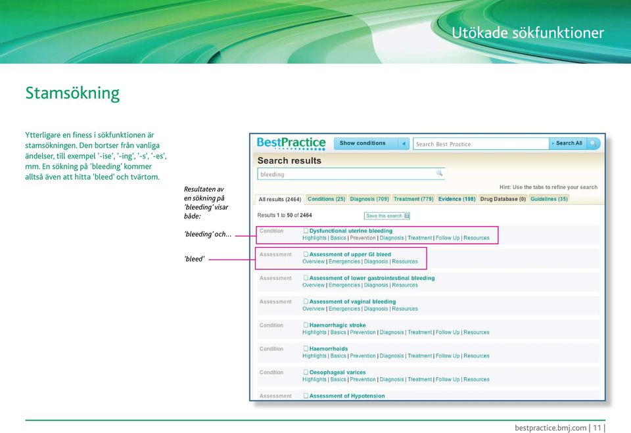This screenshot has width=631, height=433.
Task: Click Highlights under Dysfunctional uterine bleeding
Action: pos(314,238)
